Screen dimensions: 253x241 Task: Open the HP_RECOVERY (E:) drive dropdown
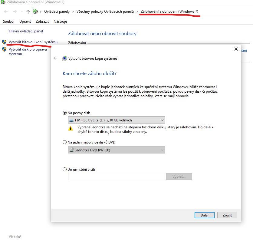coord(117,120)
